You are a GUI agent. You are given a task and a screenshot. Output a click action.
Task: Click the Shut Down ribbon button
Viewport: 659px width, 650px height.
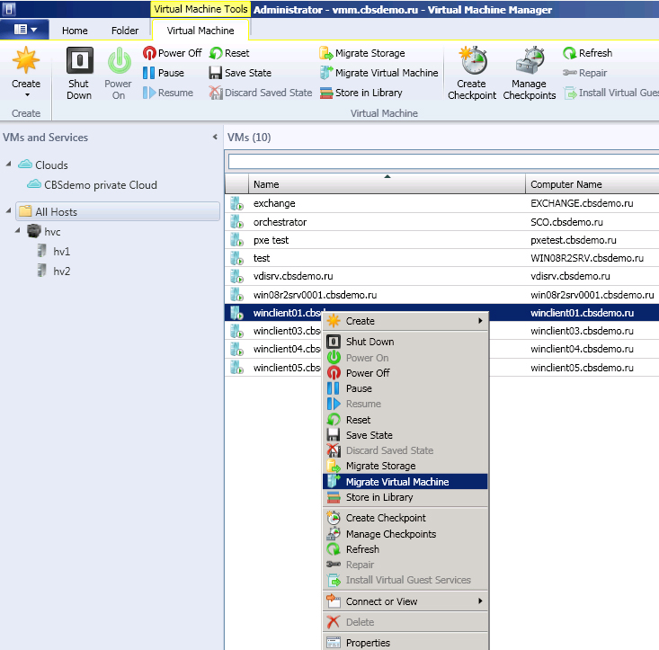pos(79,74)
